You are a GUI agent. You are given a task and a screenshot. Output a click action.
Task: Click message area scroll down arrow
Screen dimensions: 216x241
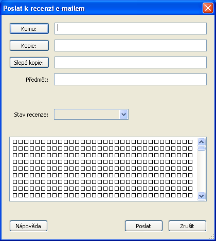[202, 196]
